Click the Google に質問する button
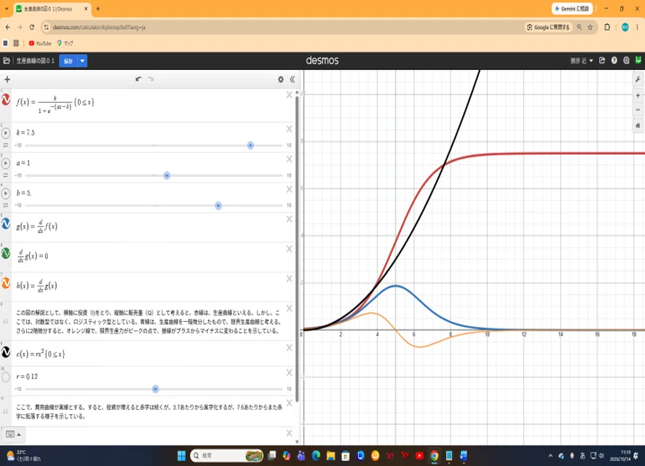This screenshot has height=466, width=645. pos(548,27)
